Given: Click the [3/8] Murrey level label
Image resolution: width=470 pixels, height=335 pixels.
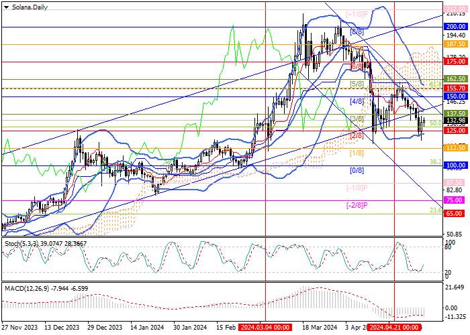Looking at the screenshot, I should (357, 119).
